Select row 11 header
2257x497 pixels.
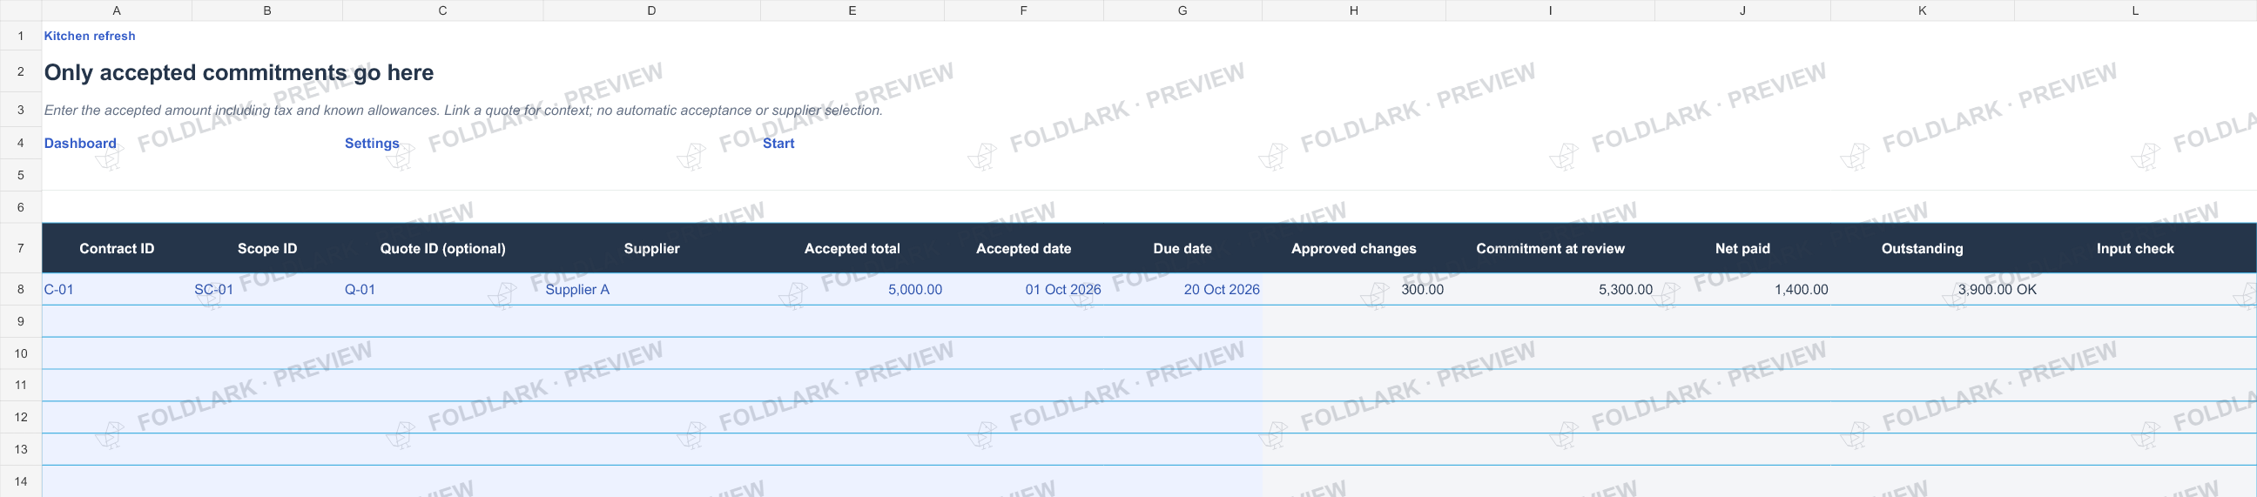[x=21, y=385]
